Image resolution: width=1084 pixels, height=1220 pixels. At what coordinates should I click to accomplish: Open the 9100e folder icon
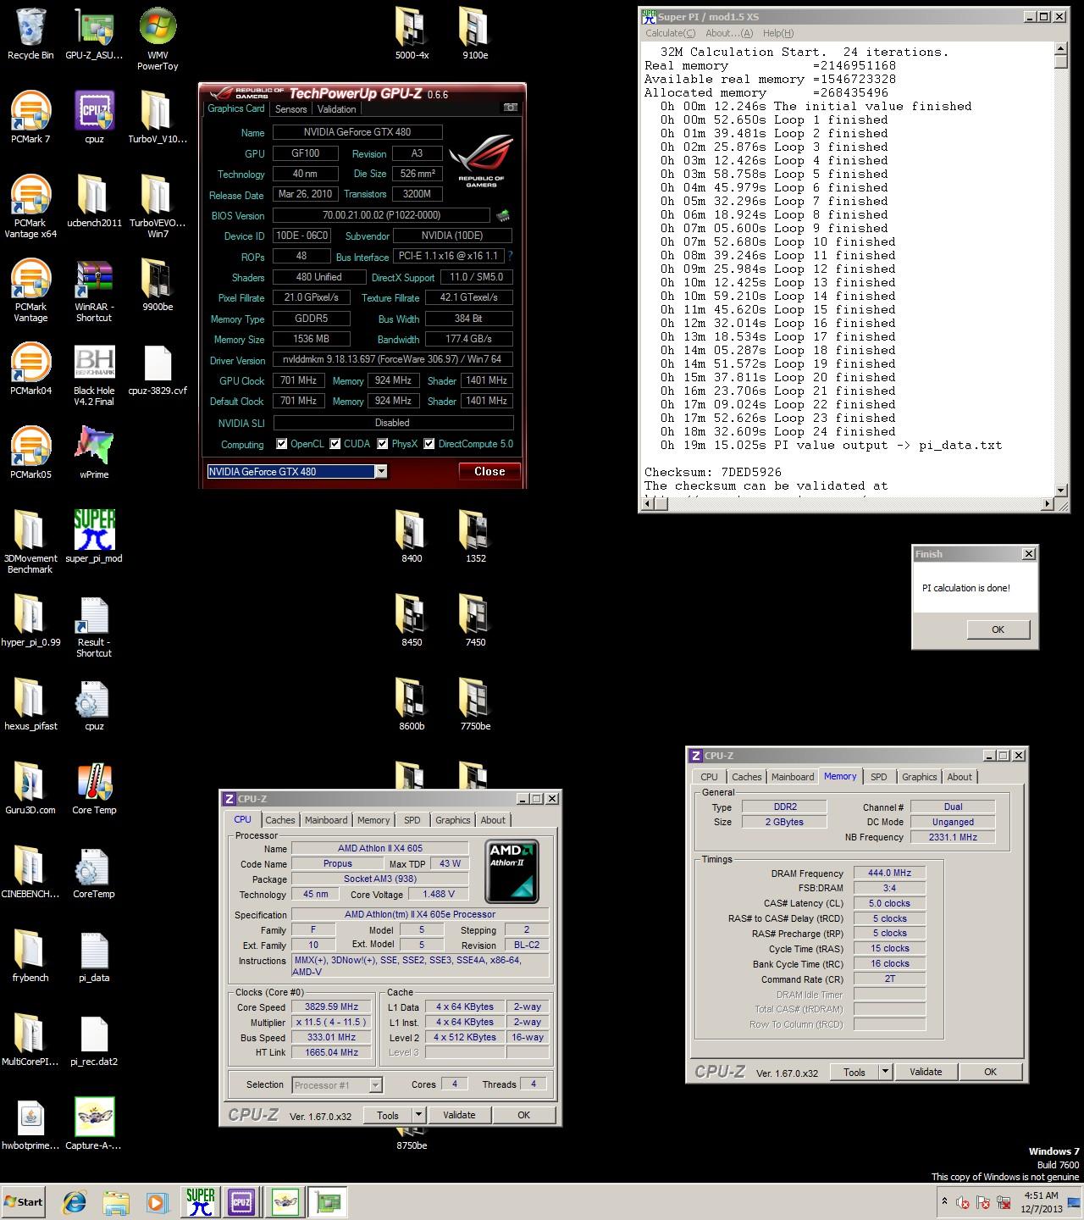pyautogui.click(x=475, y=34)
